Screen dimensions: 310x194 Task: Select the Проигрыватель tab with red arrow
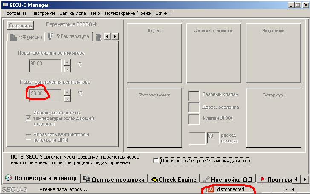(x=276, y=180)
